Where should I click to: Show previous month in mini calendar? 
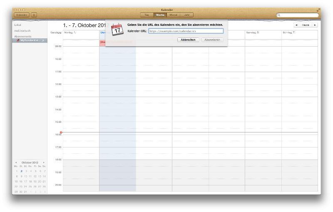16,162
